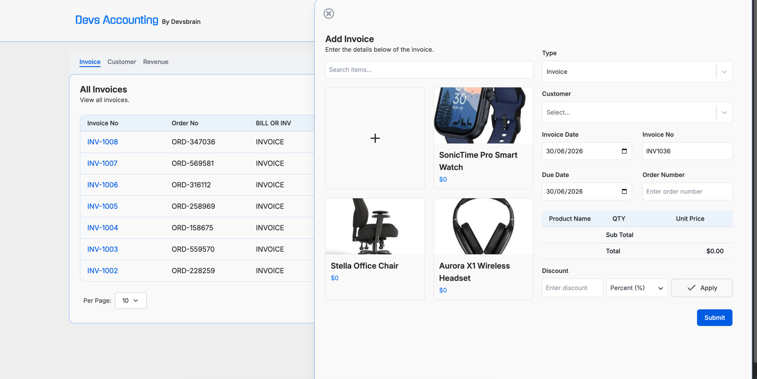Viewport: 757px width, 379px height.
Task: Click the Devs Accounting logo
Action: (x=117, y=20)
